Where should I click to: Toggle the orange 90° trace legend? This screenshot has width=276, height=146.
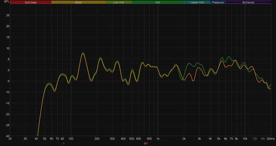tap(146, 144)
